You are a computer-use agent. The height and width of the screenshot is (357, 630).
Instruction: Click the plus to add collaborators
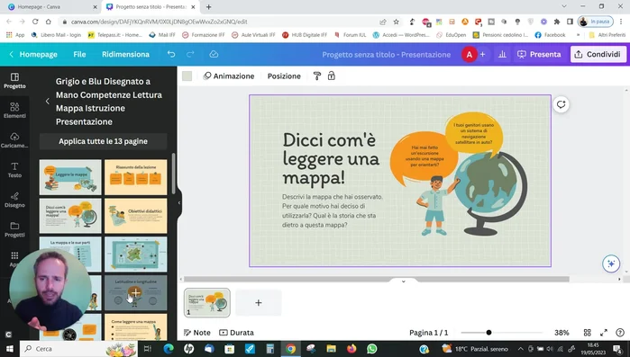482,54
